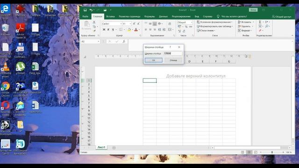Switch to the Вставка tab
This screenshot has height=168, width=299.
click(x=110, y=17)
